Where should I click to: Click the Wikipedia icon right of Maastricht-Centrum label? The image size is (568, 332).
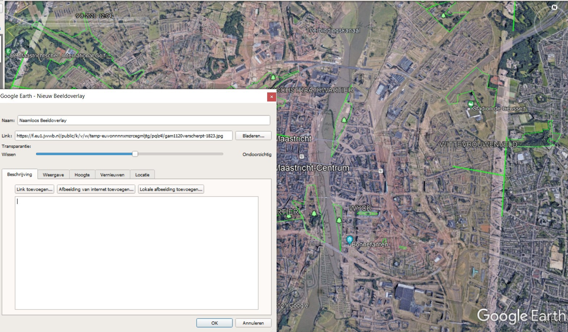[x=380, y=171]
